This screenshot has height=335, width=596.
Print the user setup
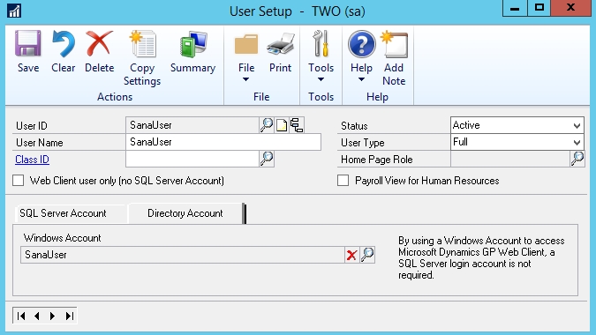280,44
